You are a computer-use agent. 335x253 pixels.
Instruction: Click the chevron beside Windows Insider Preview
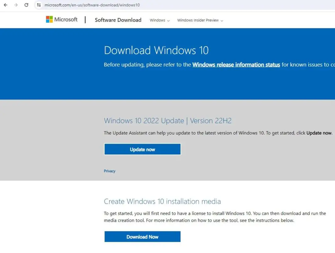coord(222,20)
